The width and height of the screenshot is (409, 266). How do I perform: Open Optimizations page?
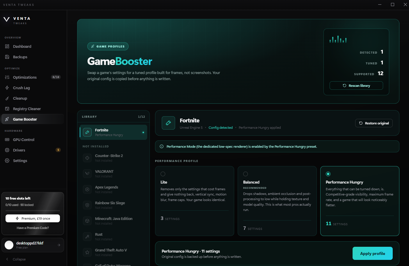[33, 77]
